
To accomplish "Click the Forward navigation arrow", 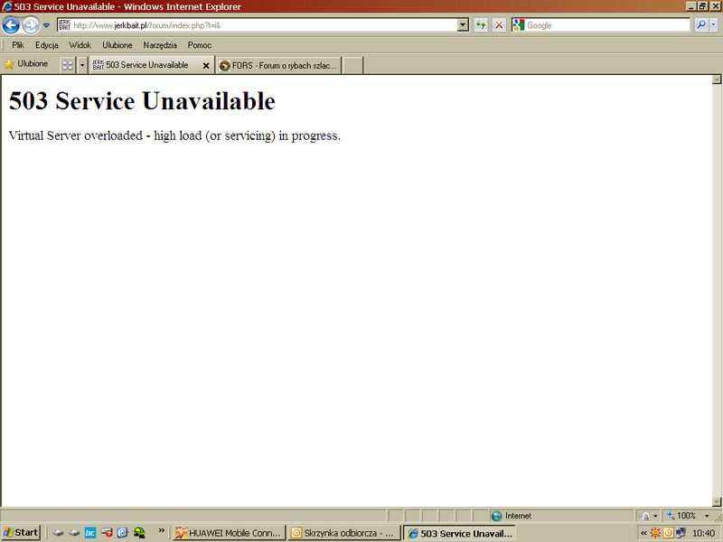I will (31, 25).
